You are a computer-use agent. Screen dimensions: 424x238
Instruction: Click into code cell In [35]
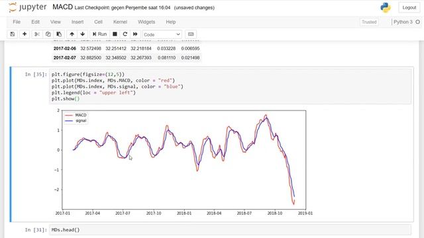[231, 87]
